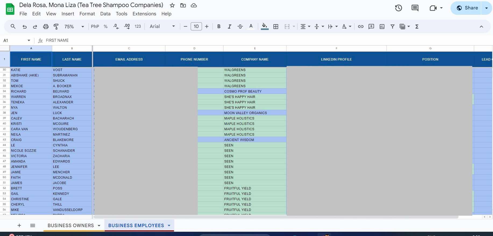Screen dimensions: 493x236
Task: Insert a link
Action: click(x=361, y=26)
